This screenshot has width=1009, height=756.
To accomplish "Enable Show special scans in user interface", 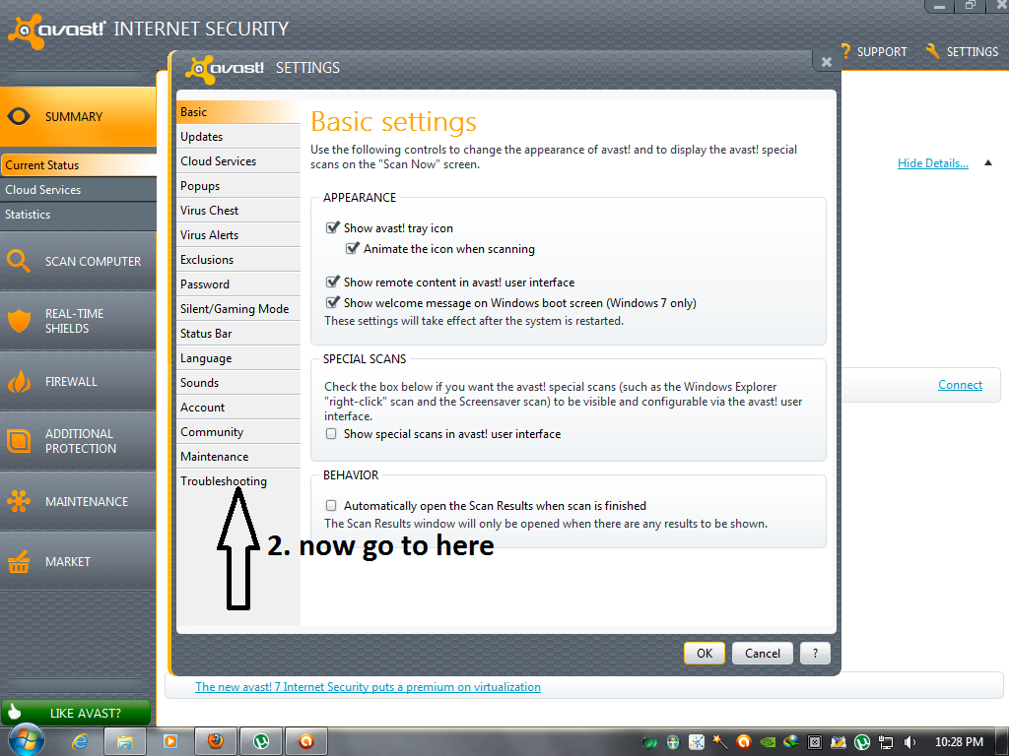I will click(x=331, y=434).
